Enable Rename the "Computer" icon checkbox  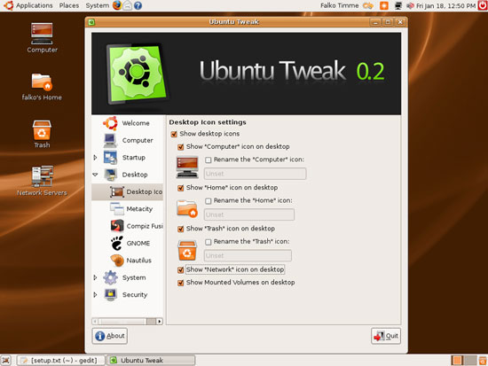tap(209, 160)
